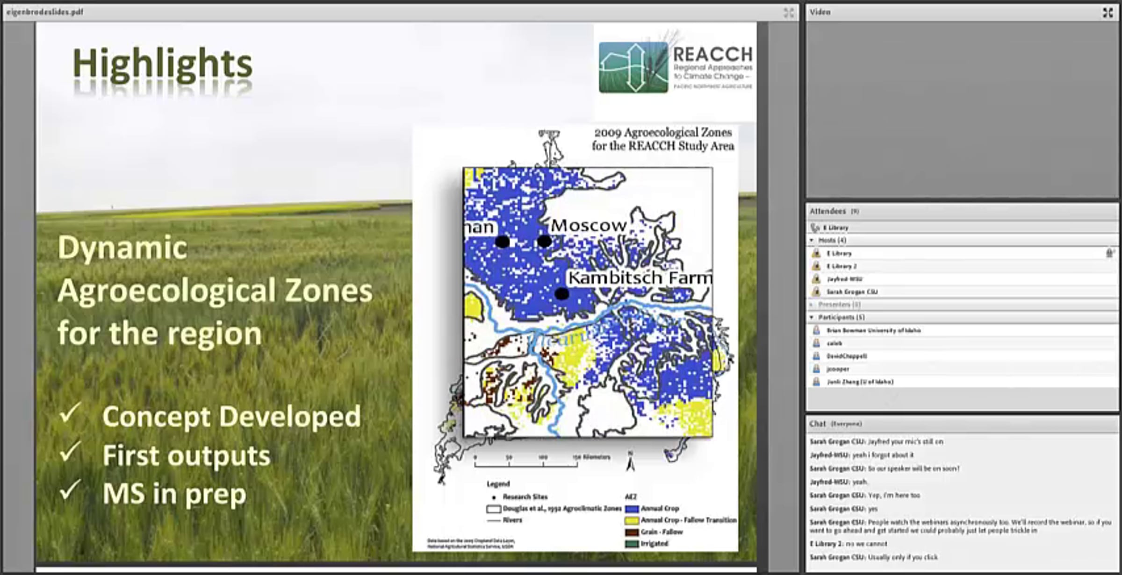Click participant icon next to caleb

point(816,343)
